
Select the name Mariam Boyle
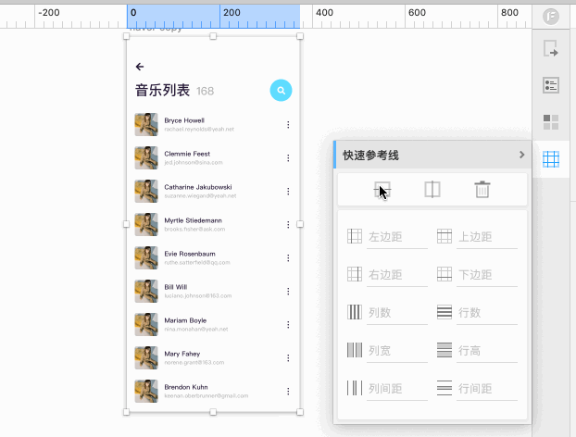tap(185, 320)
